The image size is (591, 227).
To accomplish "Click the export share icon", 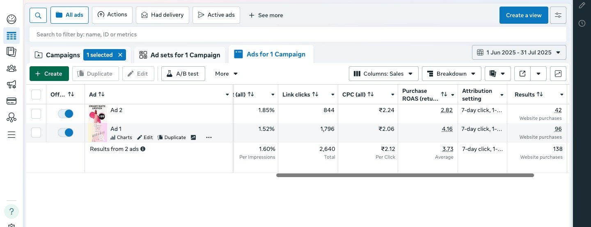I will [522, 74].
